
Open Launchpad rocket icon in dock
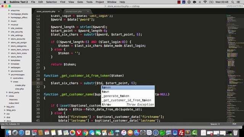[15, 133]
